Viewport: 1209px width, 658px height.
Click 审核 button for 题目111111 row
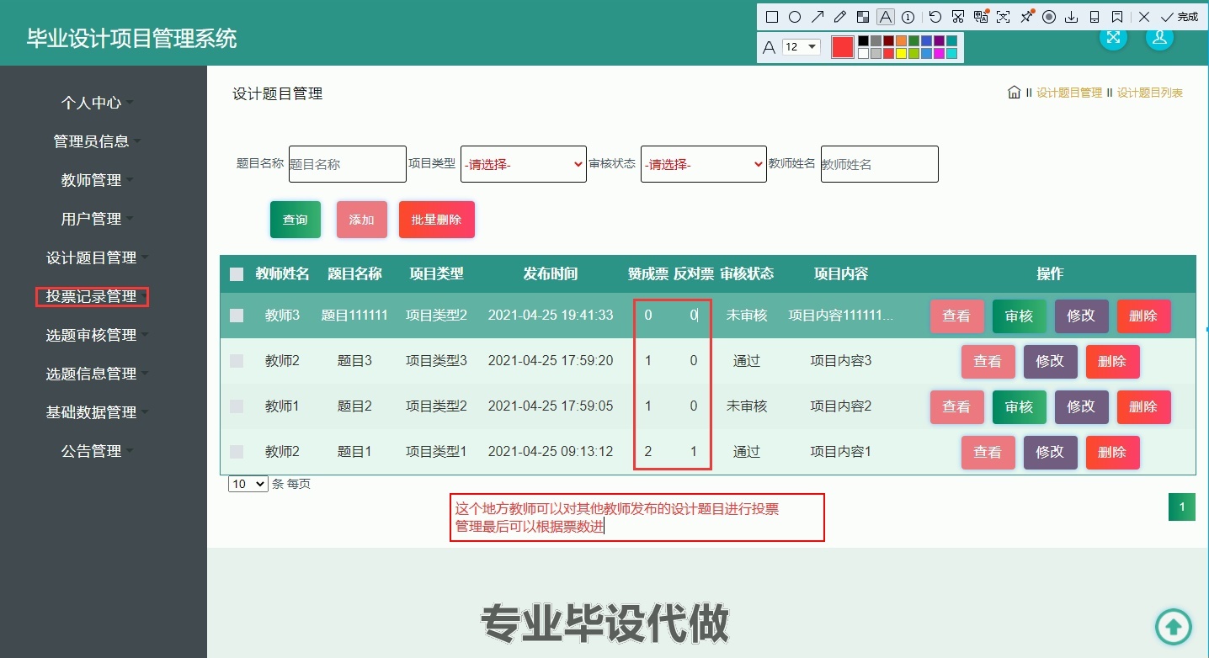click(1019, 316)
